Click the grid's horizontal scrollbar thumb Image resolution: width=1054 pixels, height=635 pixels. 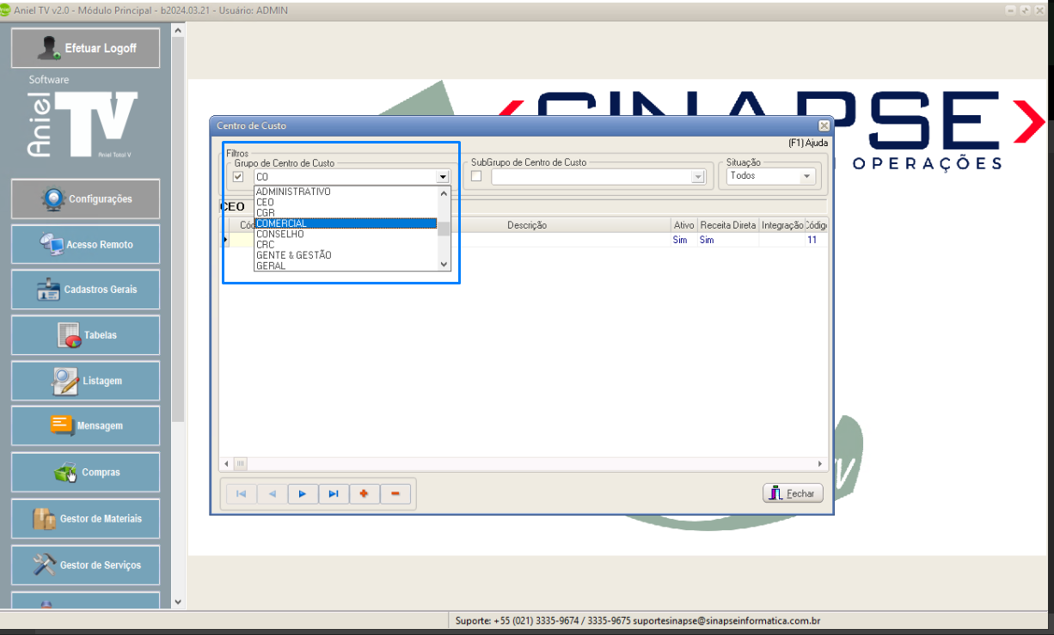click(241, 464)
